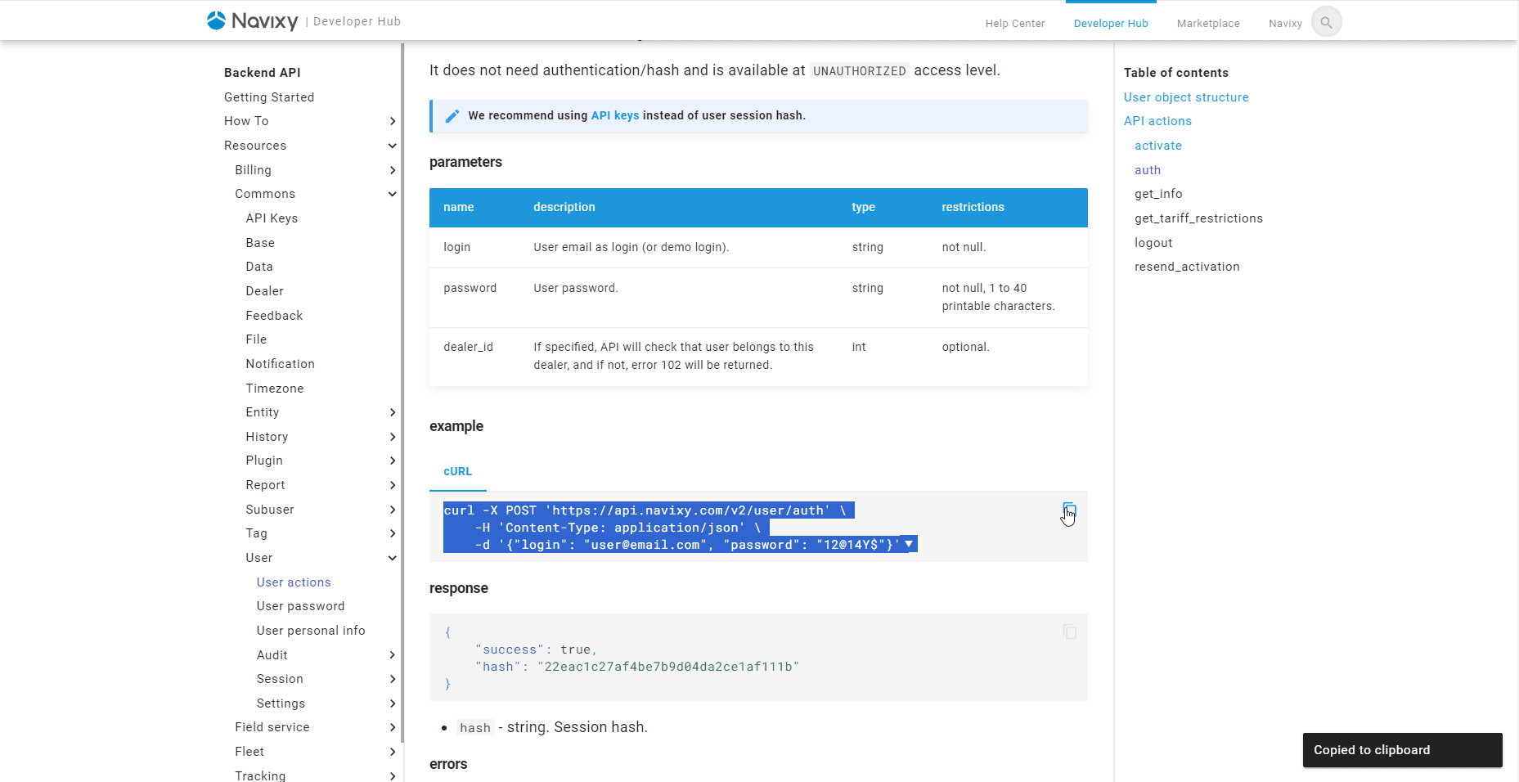Image resolution: width=1519 pixels, height=782 pixels.
Task: Open the Navixy top navigation tab
Action: click(1285, 23)
